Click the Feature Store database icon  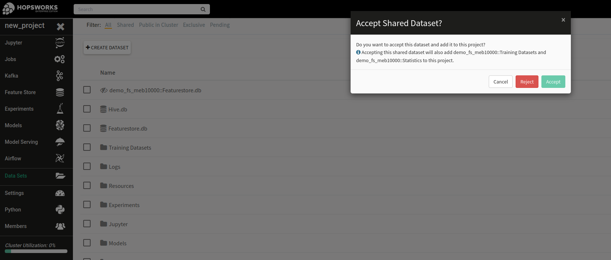pos(60,92)
